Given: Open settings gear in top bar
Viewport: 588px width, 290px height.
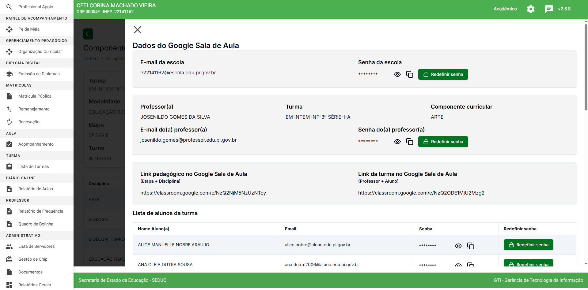Looking at the screenshot, I should (x=530, y=9).
